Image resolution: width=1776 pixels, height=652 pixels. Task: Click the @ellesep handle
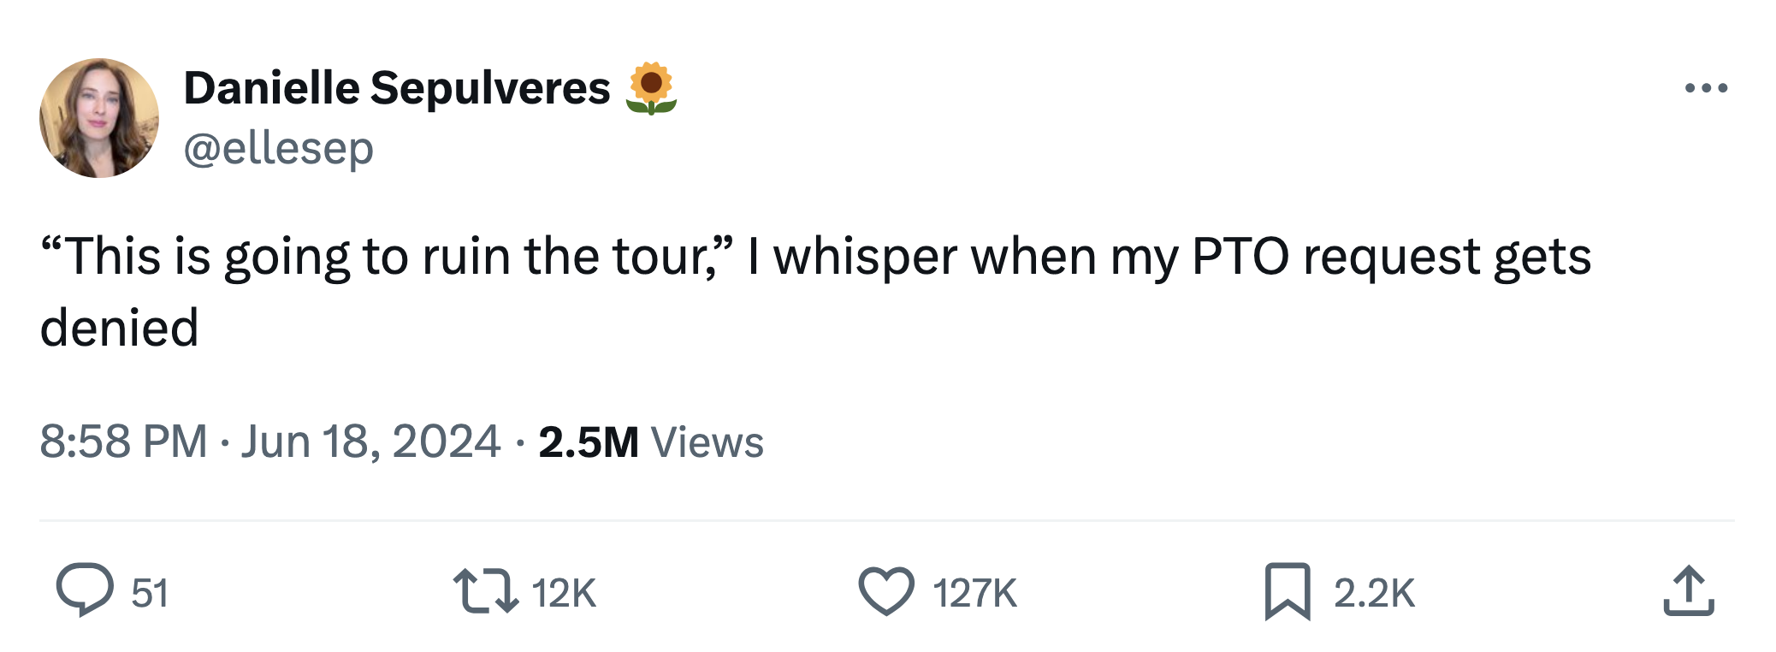pos(279,148)
